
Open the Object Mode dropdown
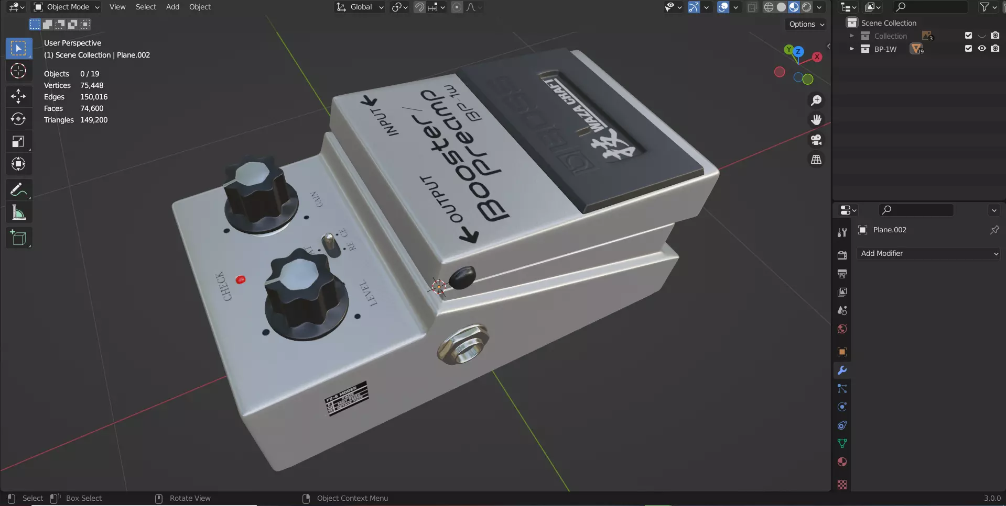pyautogui.click(x=67, y=7)
